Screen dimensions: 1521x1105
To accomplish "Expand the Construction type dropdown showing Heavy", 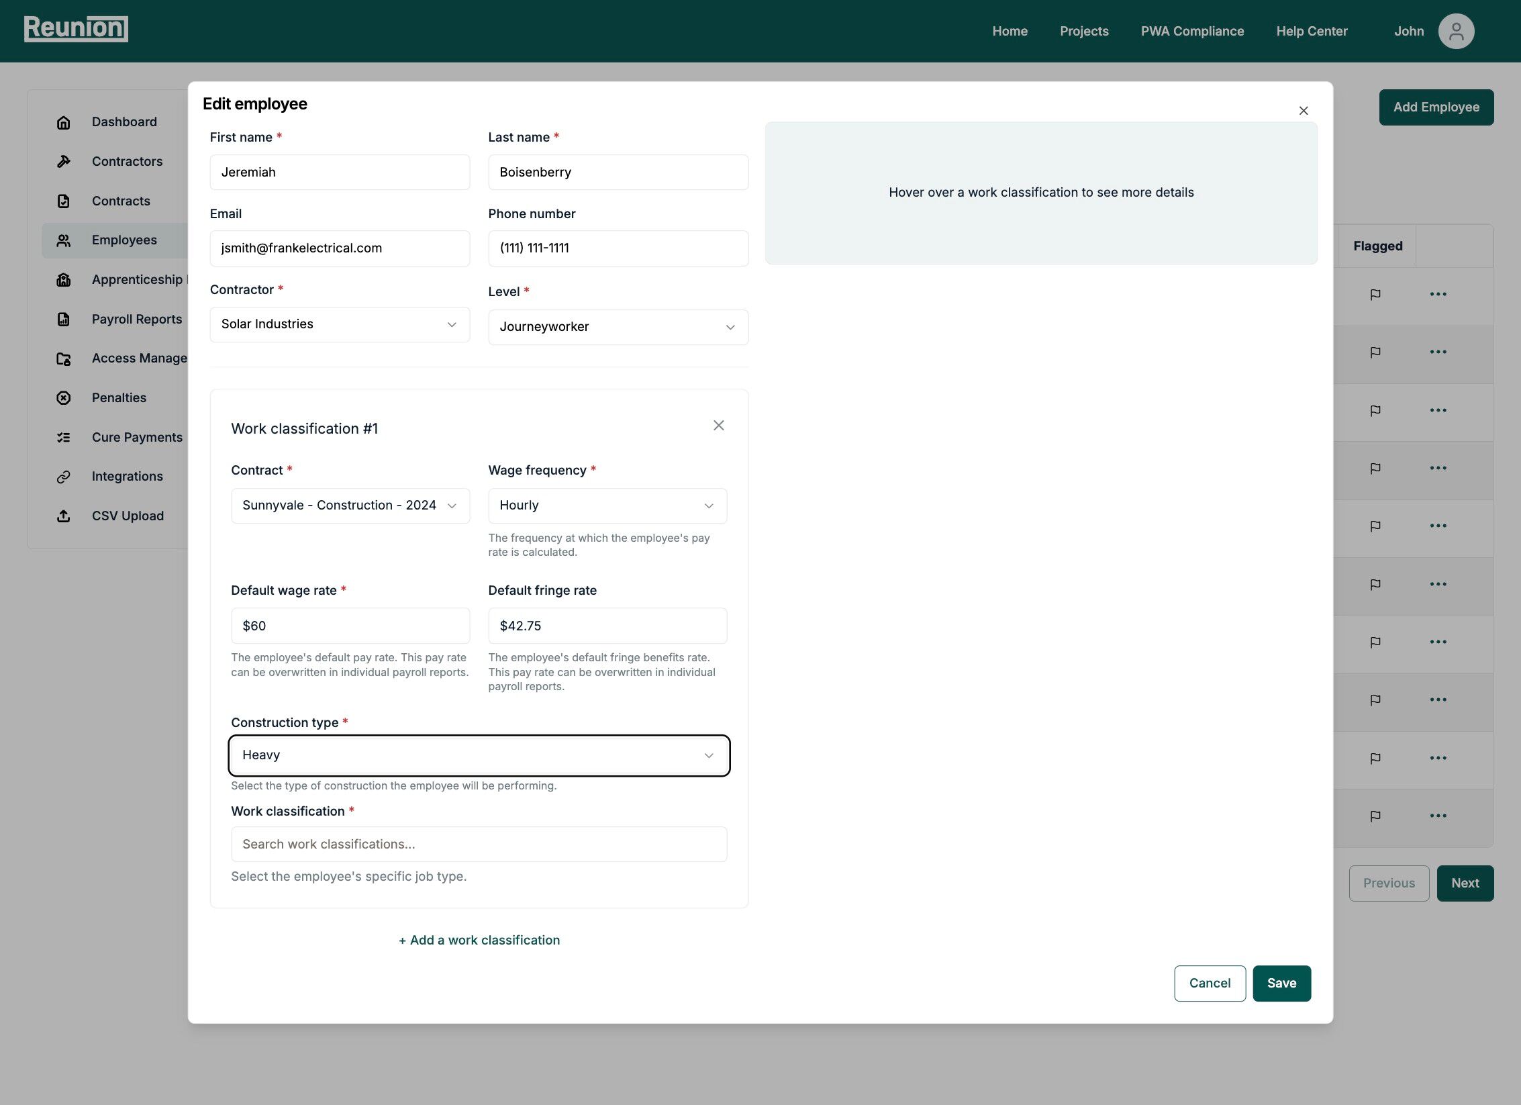I will pos(479,755).
